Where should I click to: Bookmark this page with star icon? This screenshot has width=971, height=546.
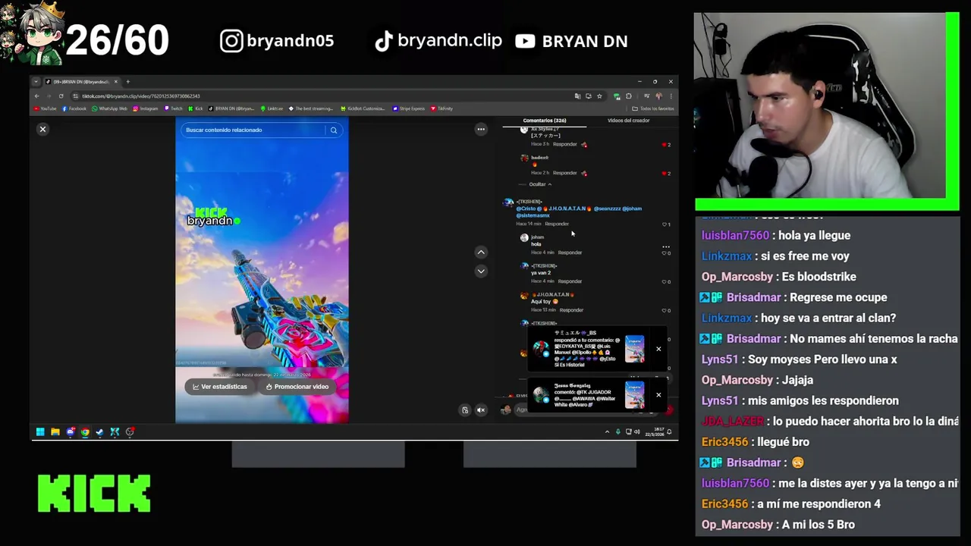599,96
